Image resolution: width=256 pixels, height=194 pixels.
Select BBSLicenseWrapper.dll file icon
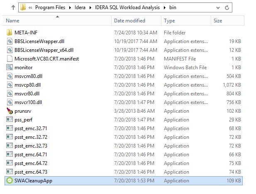tap(10, 41)
